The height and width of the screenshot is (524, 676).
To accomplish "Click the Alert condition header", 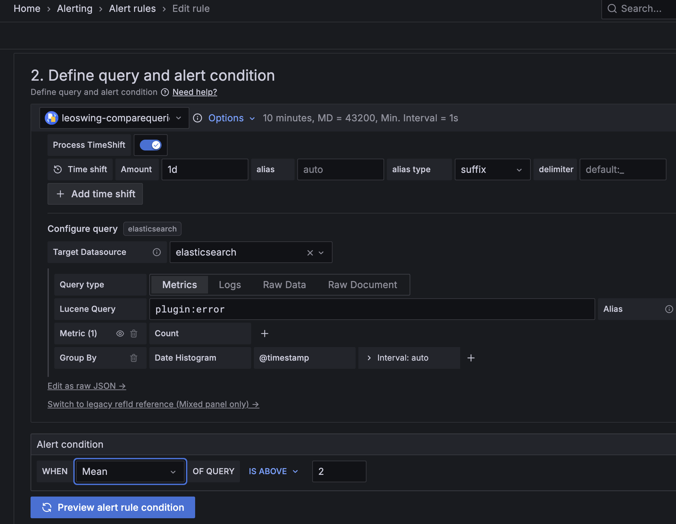I will pyautogui.click(x=70, y=444).
